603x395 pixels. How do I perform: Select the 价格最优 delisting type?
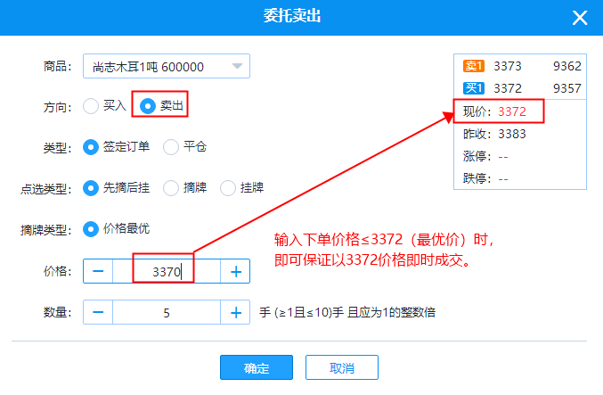[x=91, y=229]
